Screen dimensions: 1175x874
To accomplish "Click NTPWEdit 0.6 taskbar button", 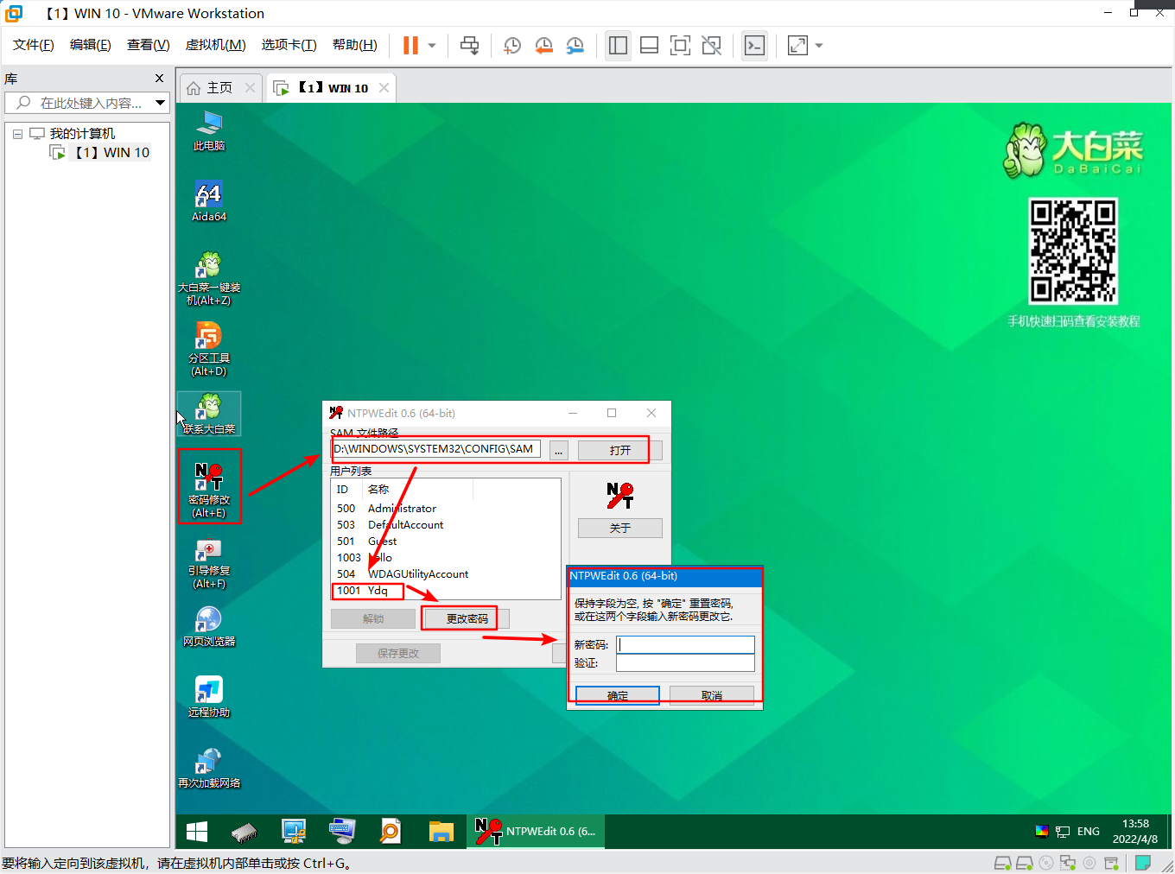I will tap(537, 832).
